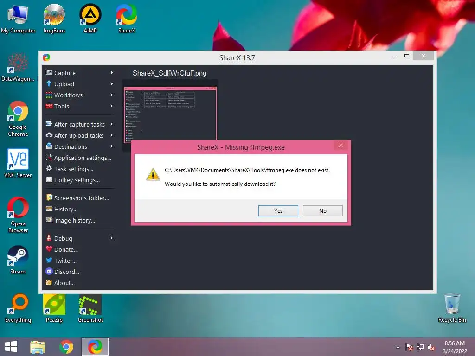This screenshot has width=475, height=356.
Task: Expand the Workflows submenu arrow
Action: point(111,95)
